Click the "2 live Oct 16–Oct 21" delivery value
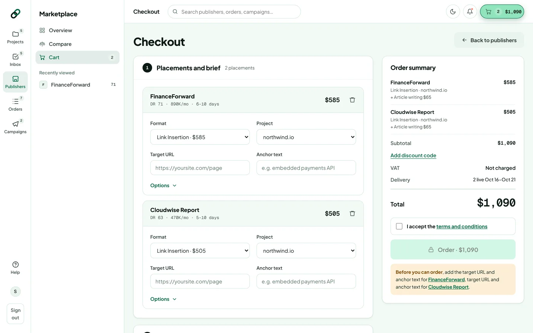533x333 pixels. tap(494, 180)
